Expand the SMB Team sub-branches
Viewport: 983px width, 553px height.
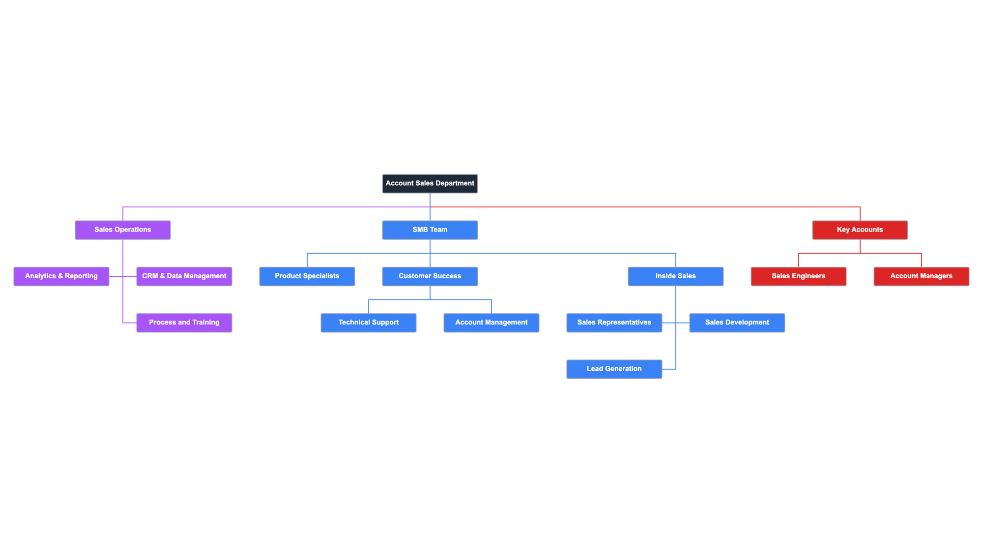430,229
